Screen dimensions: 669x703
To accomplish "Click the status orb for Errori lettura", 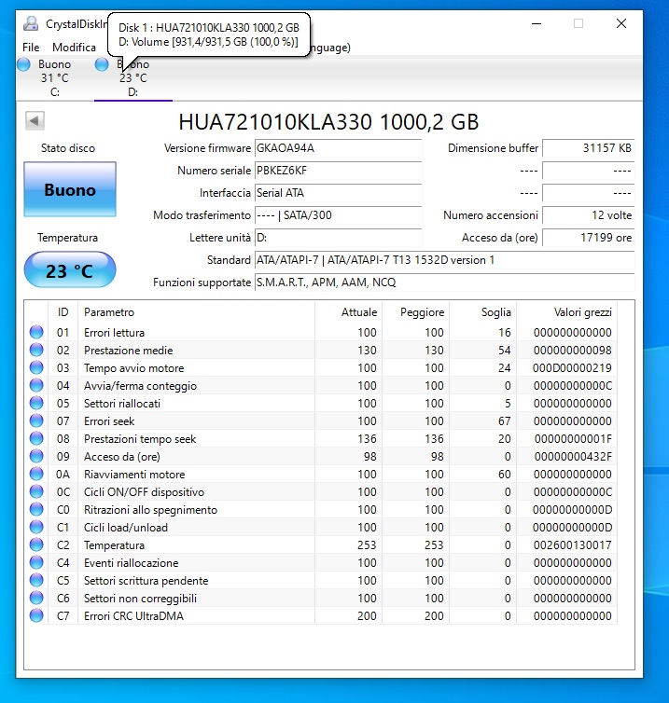I will coord(36,332).
